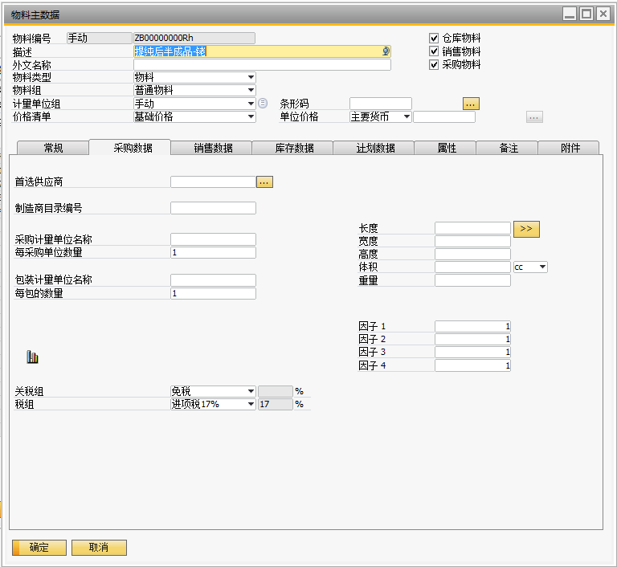617x567 pixels.
Task: Click the 因子 2 input field
Action: click(472, 339)
